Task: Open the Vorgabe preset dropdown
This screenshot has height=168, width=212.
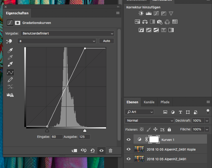Action: (67, 34)
